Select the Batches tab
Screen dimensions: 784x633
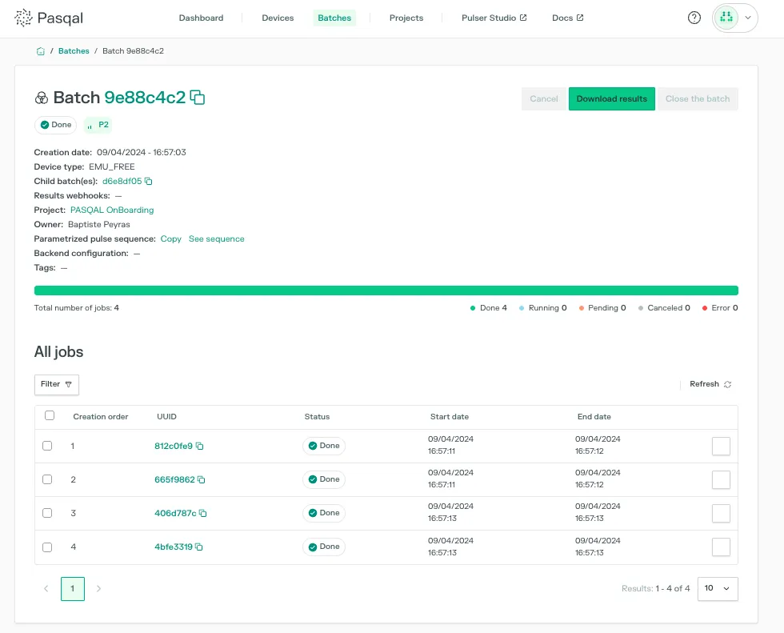334,18
